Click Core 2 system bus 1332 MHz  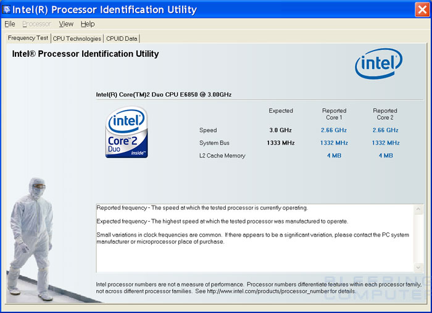point(386,143)
